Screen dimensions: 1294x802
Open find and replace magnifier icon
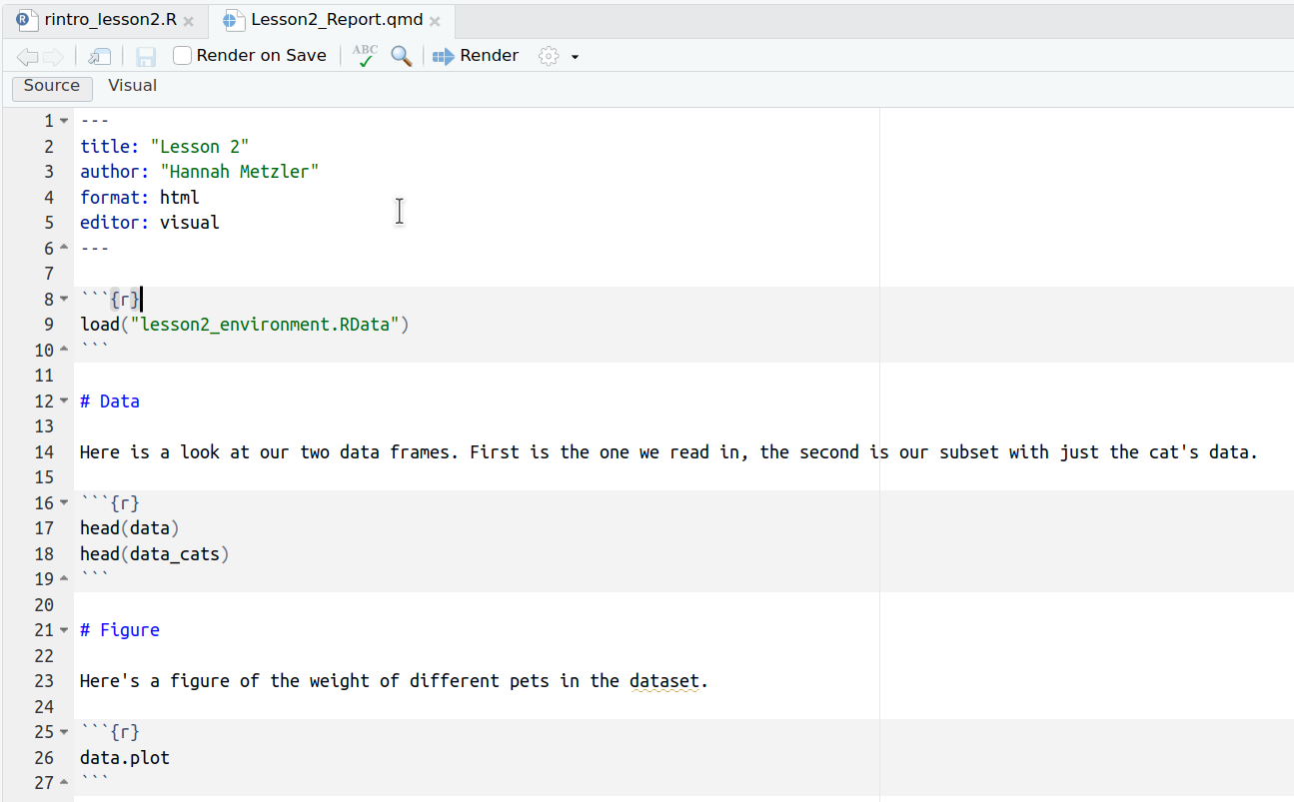[402, 56]
